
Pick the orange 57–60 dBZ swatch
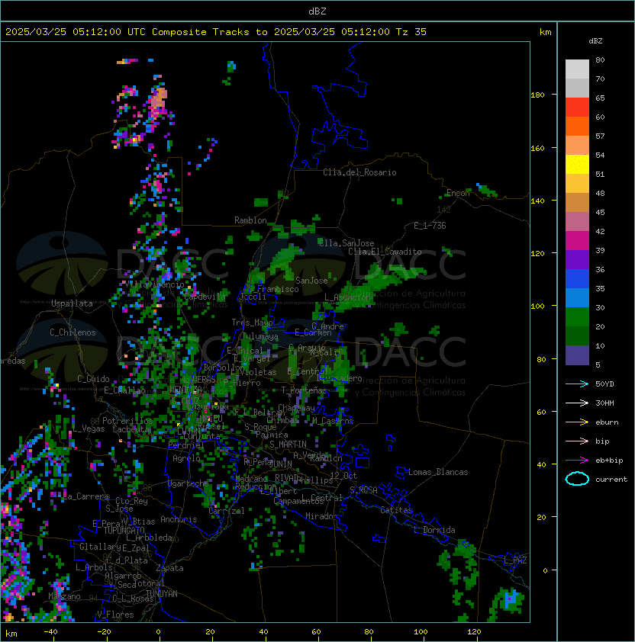(577, 126)
